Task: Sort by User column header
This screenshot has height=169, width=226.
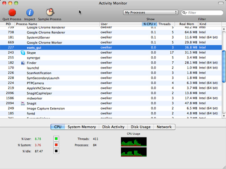Action: [x=121, y=24]
